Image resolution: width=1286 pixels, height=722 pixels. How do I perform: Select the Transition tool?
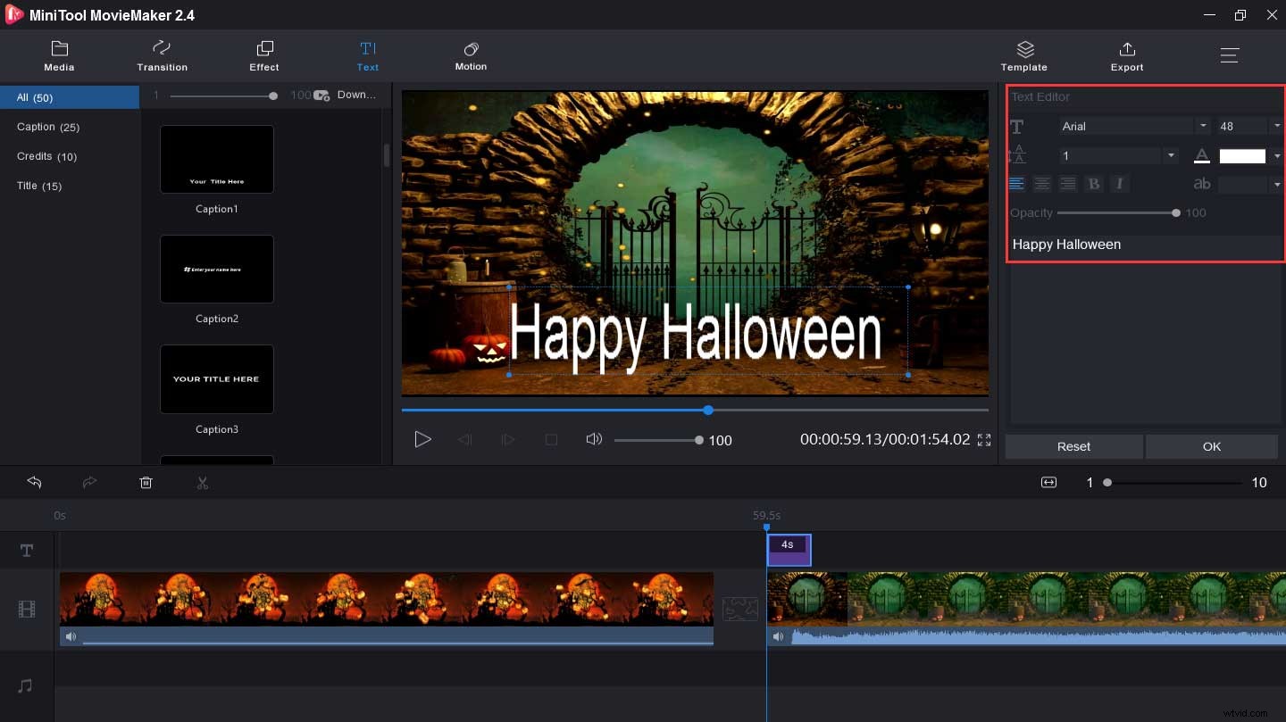162,55
